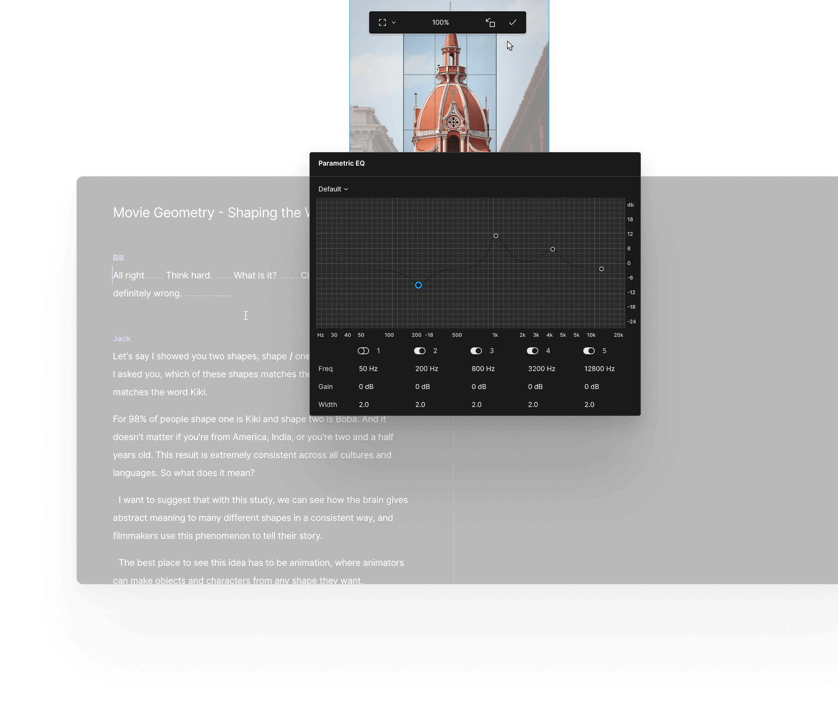The width and height of the screenshot is (838, 728).
Task: Click the Parametric EQ panel title
Action: click(x=341, y=163)
